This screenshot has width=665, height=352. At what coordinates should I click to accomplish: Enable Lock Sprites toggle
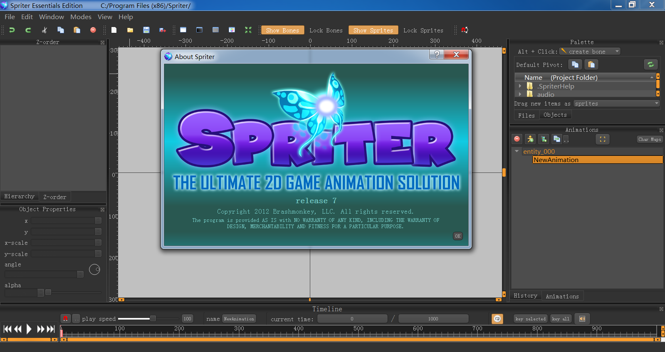tap(423, 30)
